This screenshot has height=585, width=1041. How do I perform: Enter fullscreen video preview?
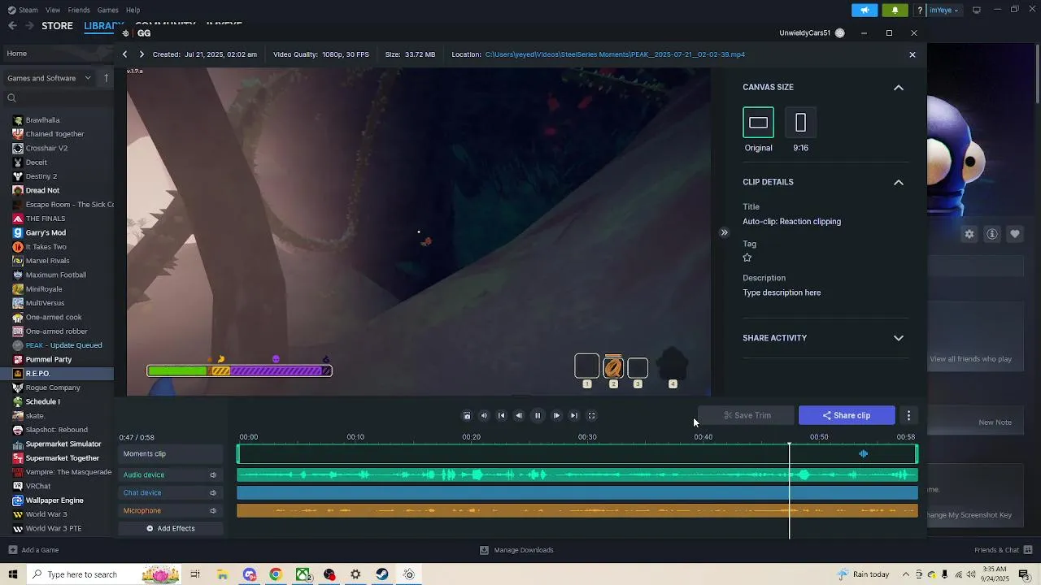point(591,415)
